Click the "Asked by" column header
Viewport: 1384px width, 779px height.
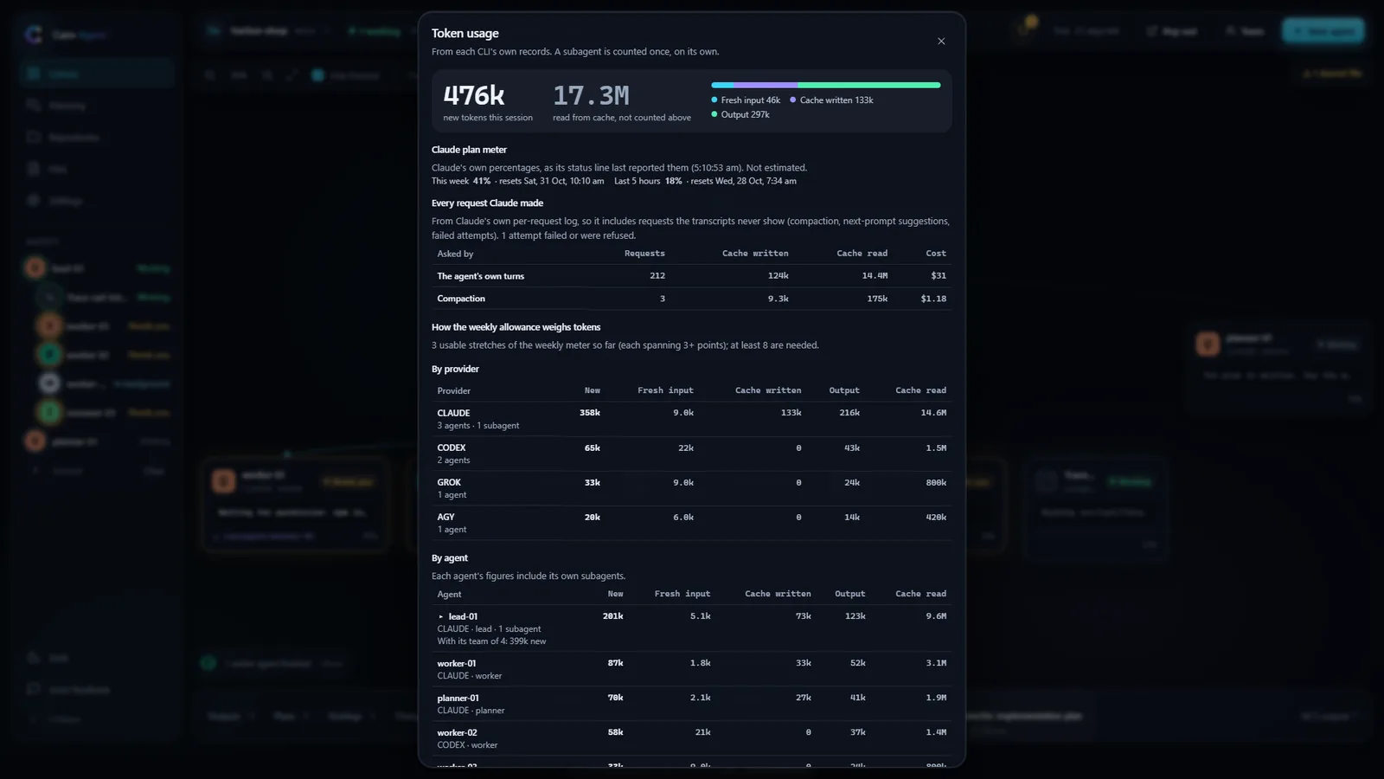click(x=455, y=254)
